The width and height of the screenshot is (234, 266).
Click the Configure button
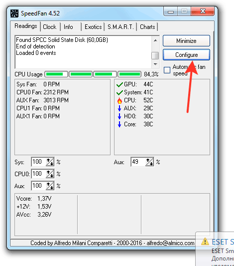pos(186,55)
